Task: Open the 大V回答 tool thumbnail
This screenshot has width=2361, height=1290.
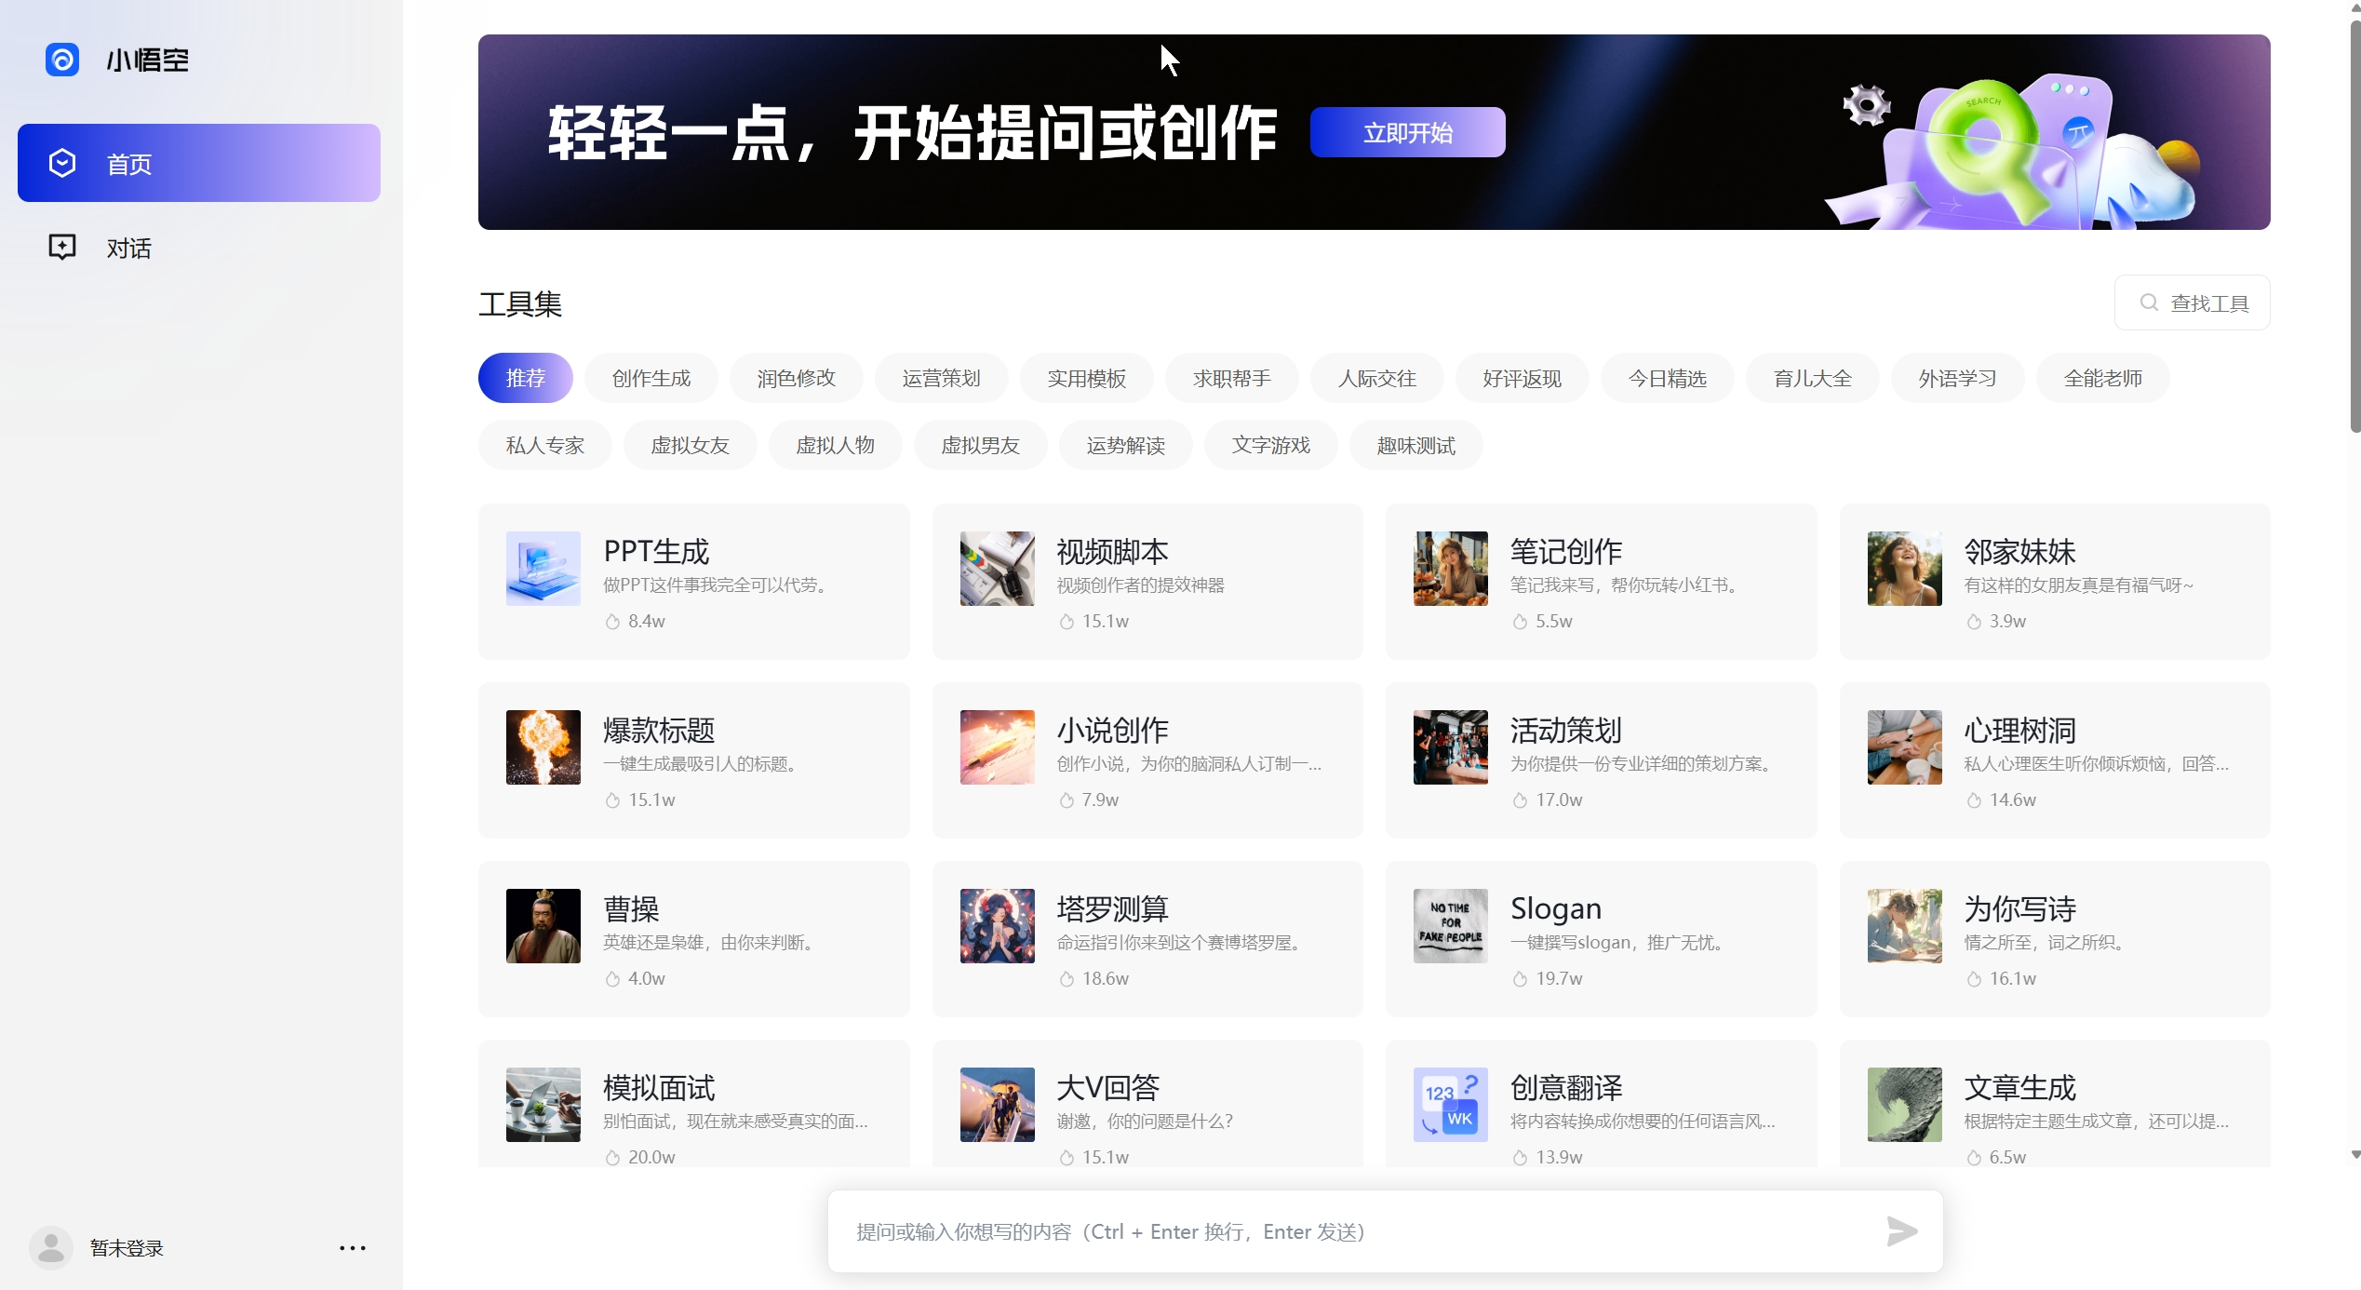Action: [x=998, y=1105]
